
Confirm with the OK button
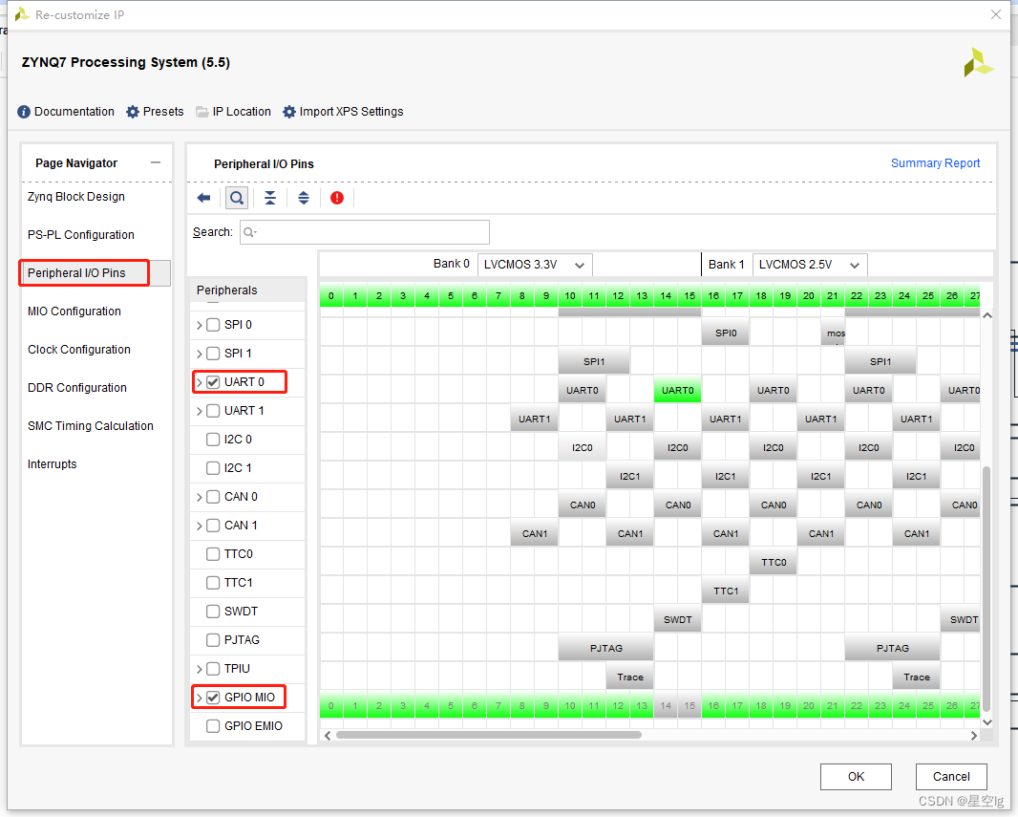tap(856, 777)
